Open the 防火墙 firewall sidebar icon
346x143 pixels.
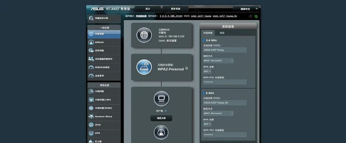(x=91, y=141)
